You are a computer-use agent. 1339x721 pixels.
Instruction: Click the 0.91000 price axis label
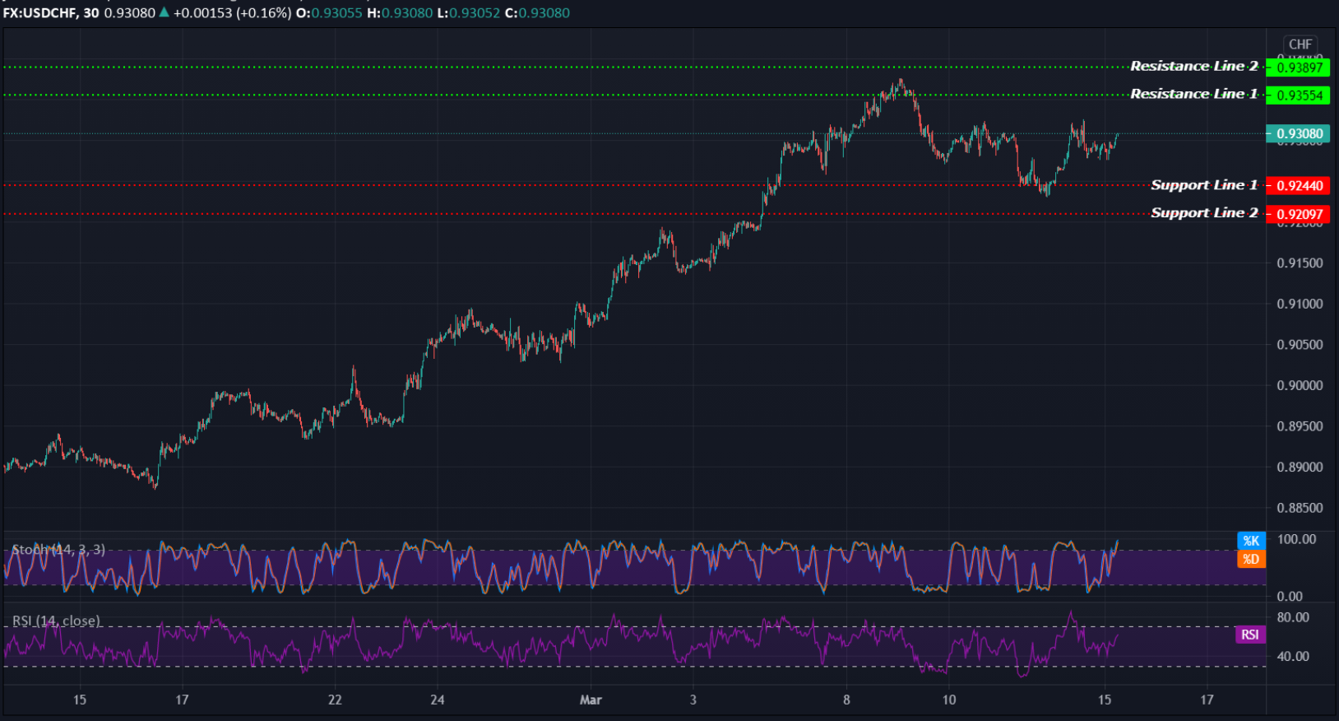1300,304
